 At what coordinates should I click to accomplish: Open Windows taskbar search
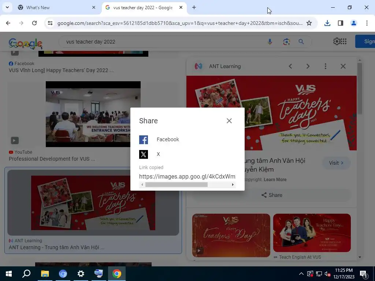tap(26, 274)
